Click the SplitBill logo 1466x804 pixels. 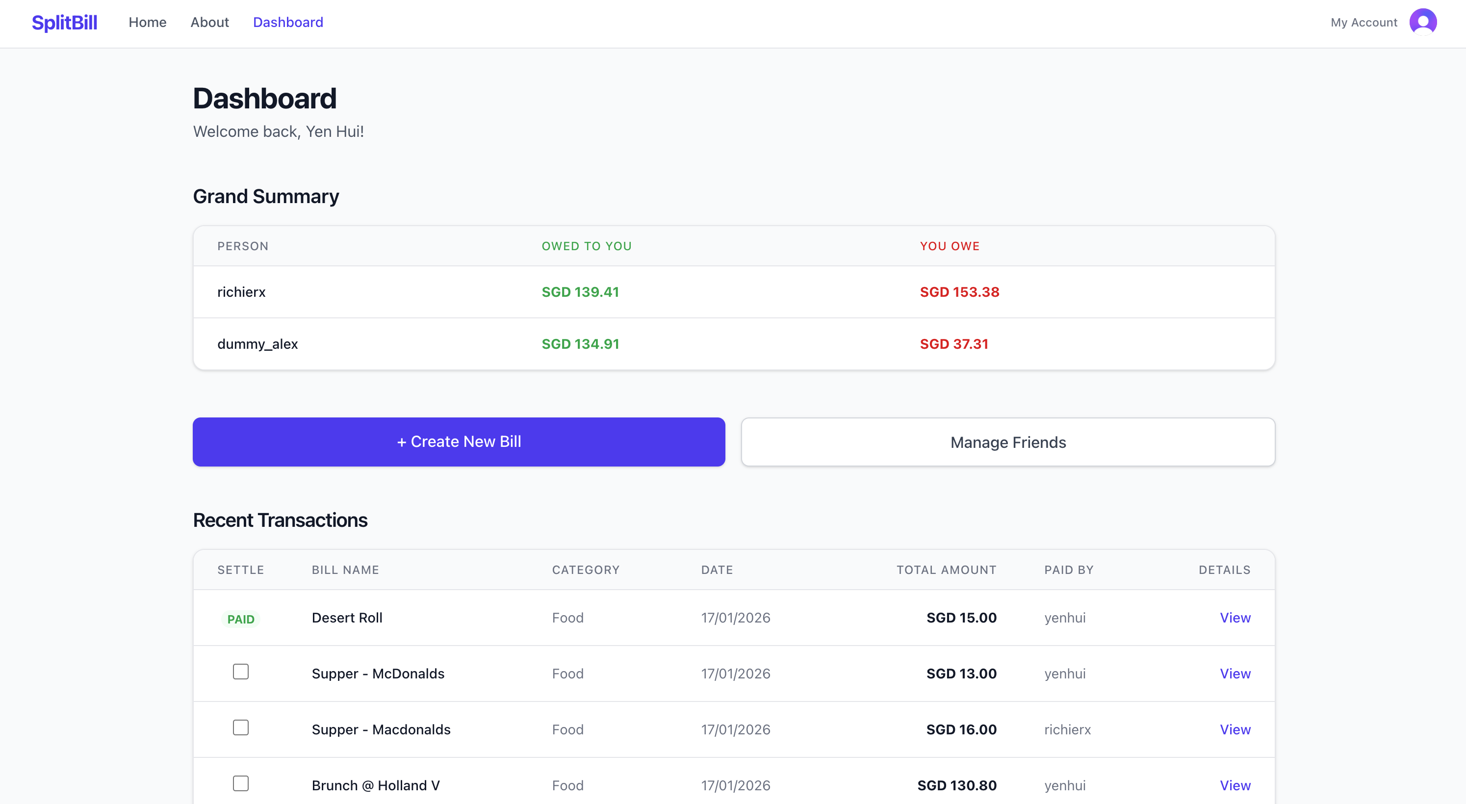pyautogui.click(x=64, y=23)
